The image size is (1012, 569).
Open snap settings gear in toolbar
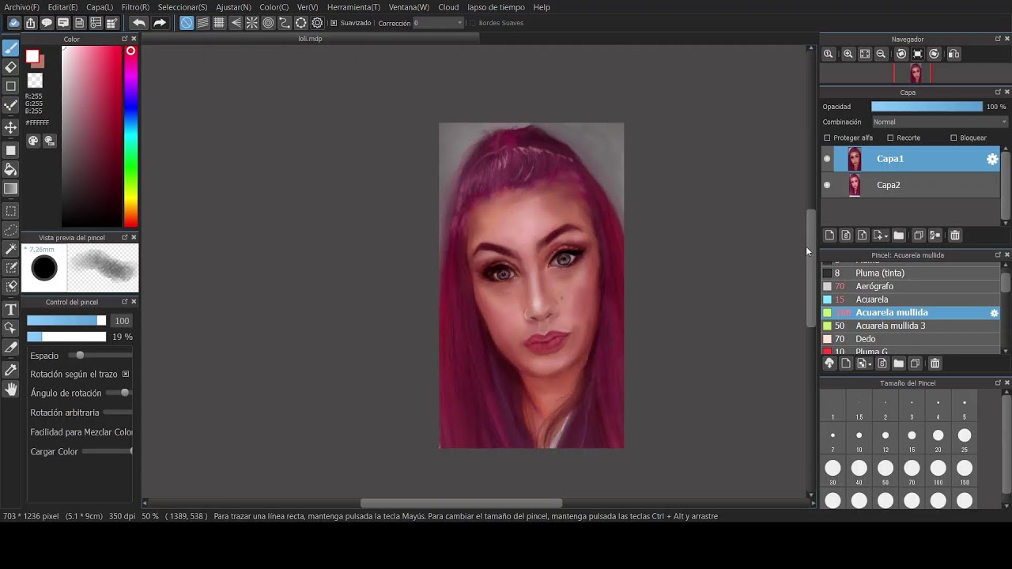[317, 23]
